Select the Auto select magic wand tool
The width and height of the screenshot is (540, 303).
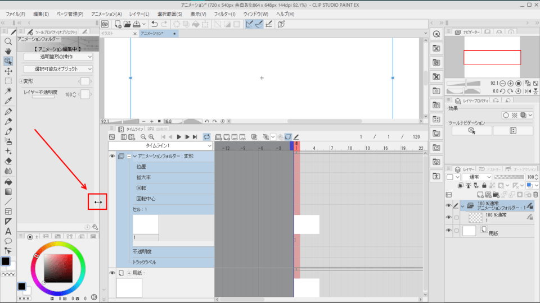[8, 91]
